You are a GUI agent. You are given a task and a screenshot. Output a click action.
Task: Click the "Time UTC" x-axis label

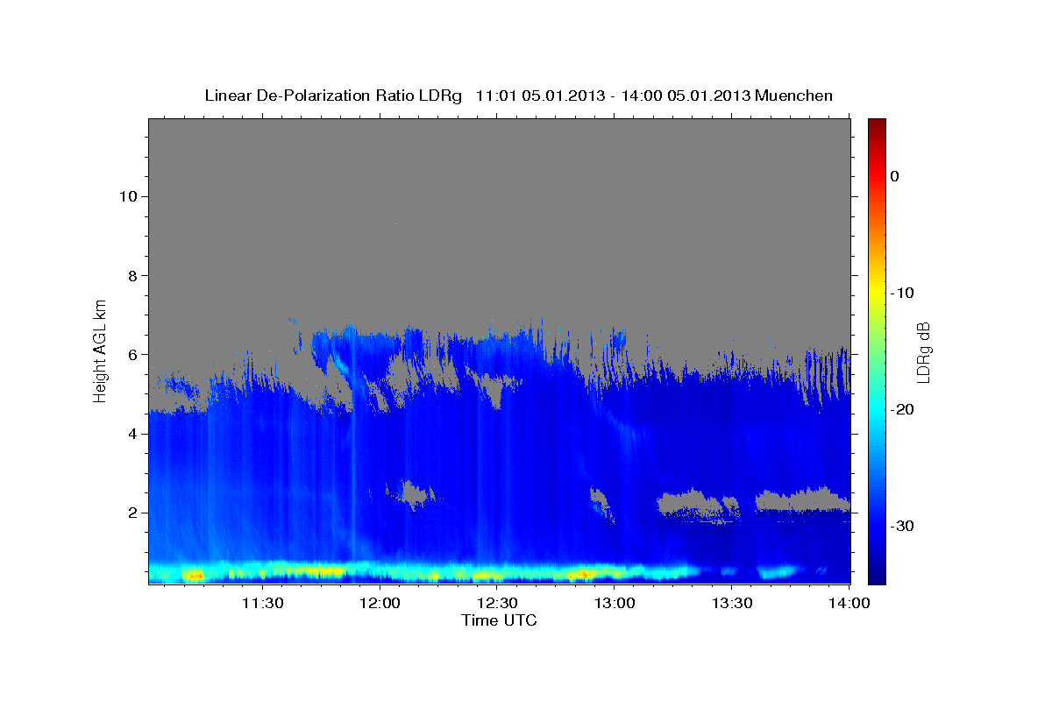point(499,620)
